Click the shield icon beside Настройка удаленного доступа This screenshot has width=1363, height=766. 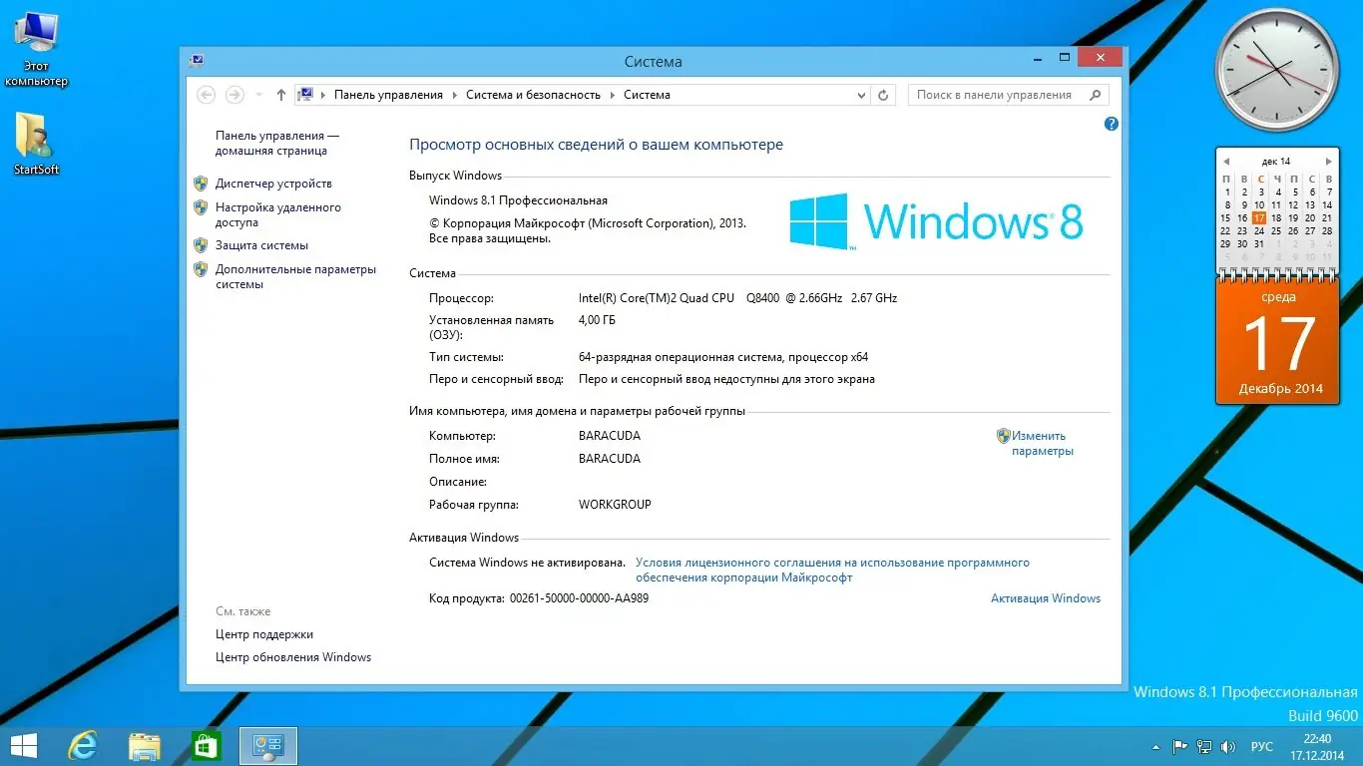(201, 207)
